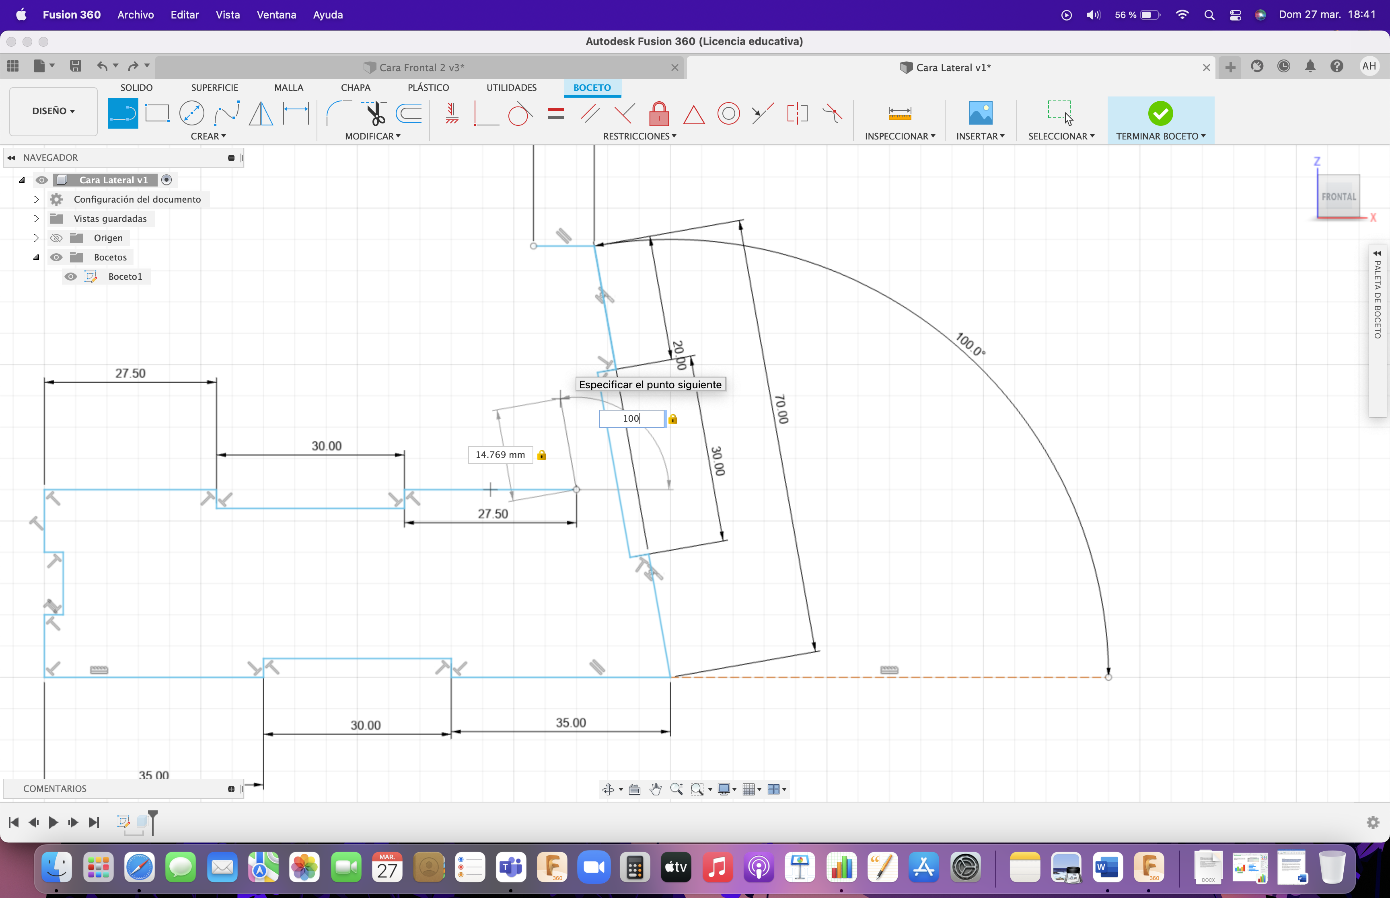
Task: Expand the COMENTARIOS panel
Action: pos(231,789)
